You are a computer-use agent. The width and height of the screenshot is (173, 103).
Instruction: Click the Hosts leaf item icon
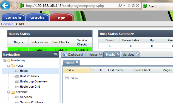[x=17, y=71]
